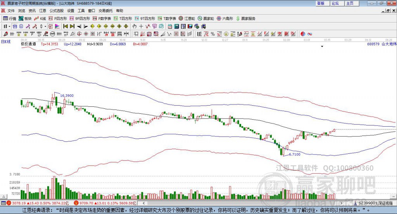The image size is (397, 214).
Task: Open the 行情 quotes view
Action: (9, 19)
